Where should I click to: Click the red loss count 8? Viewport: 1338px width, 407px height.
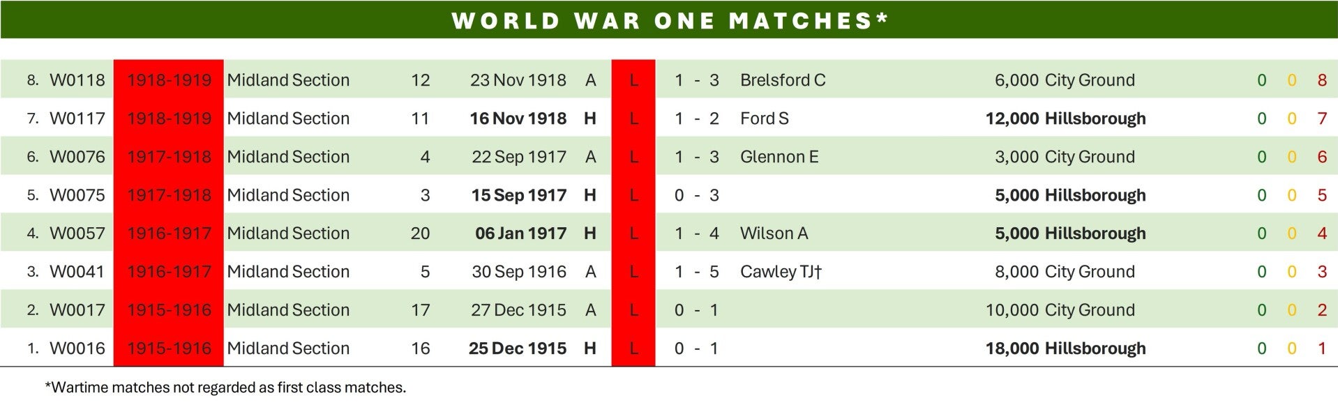[x=1322, y=80]
